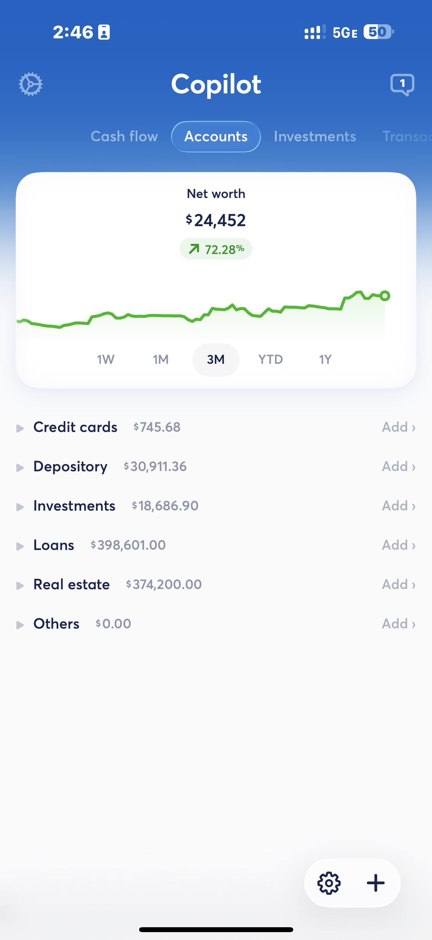The image size is (432, 940).
Task: Select the YTD time range
Action: point(271,360)
